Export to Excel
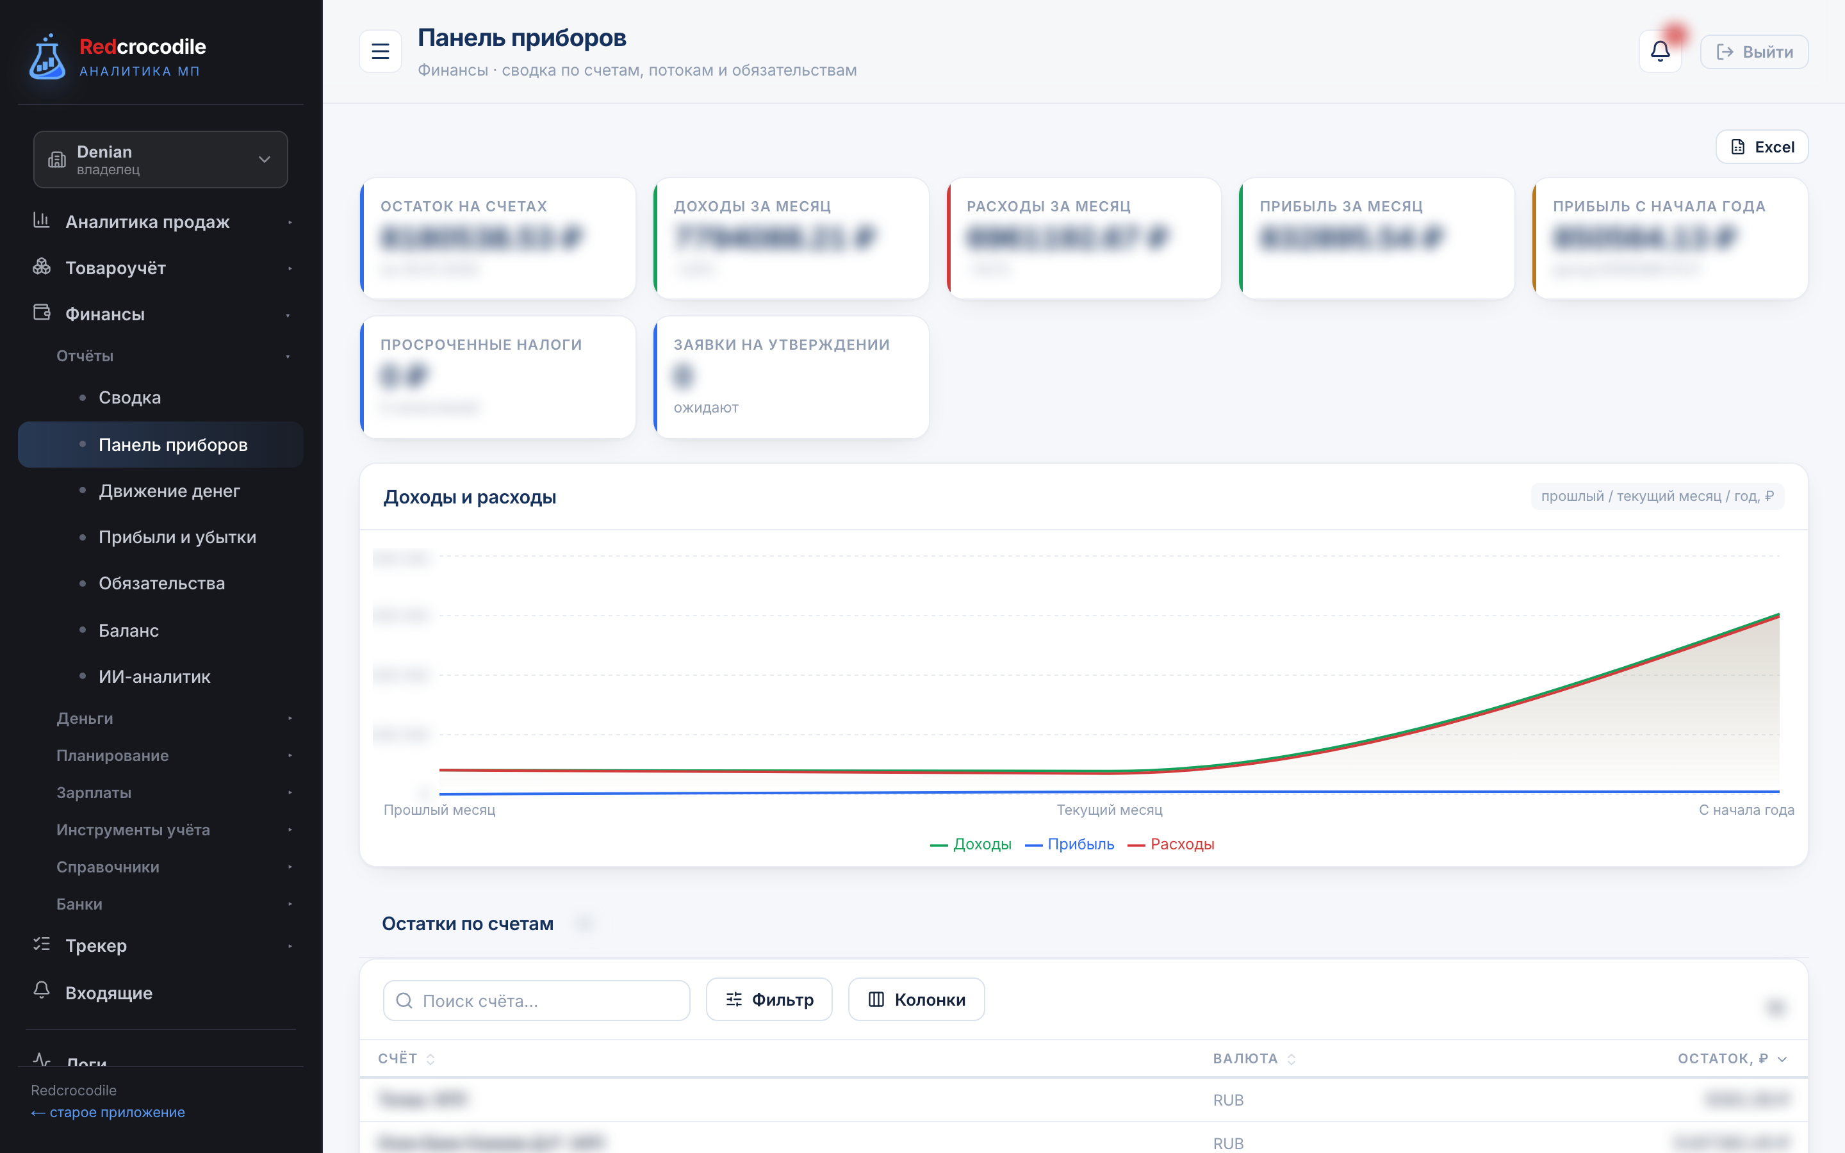Screen dimensions: 1845x1153 coord(1762,147)
